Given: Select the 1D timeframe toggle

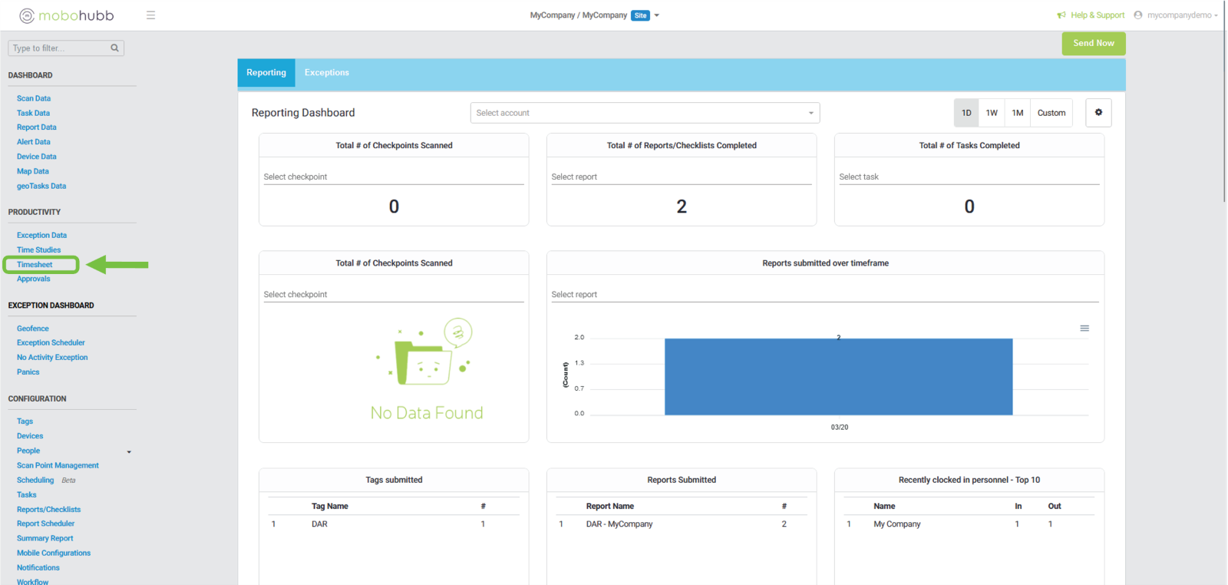Looking at the screenshot, I should click(966, 113).
